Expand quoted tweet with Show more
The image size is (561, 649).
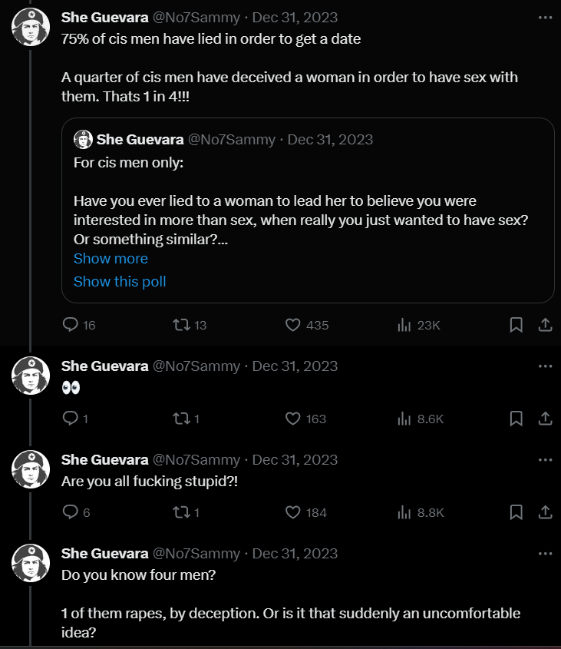click(x=111, y=259)
